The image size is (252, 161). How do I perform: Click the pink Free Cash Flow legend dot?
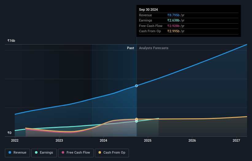pyautogui.click(x=63, y=152)
